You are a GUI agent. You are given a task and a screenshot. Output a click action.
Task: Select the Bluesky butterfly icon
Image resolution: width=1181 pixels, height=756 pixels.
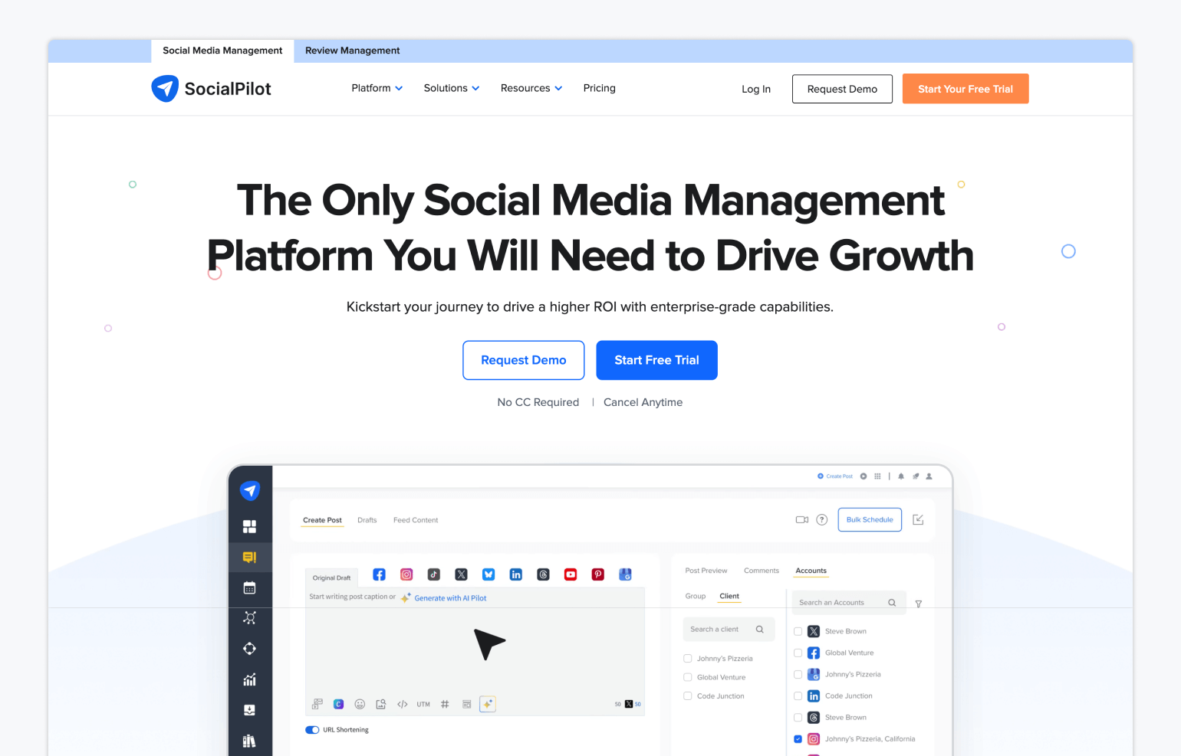pos(489,574)
